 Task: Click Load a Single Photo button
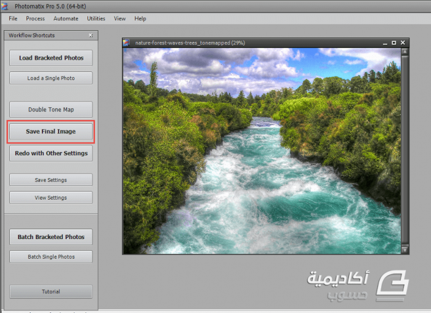point(51,78)
